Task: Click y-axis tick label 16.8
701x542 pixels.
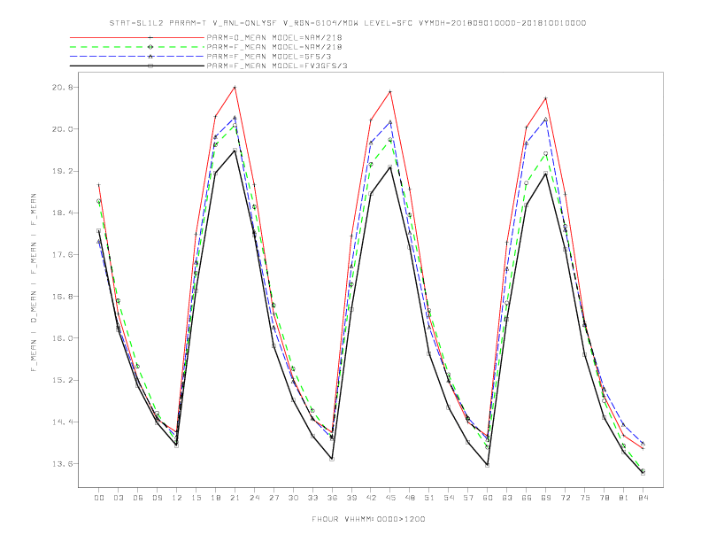Action: (x=62, y=297)
